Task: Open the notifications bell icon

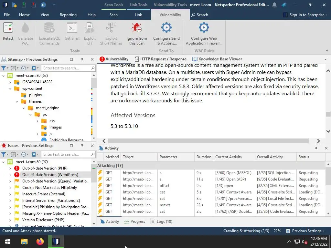Action: 274,5
